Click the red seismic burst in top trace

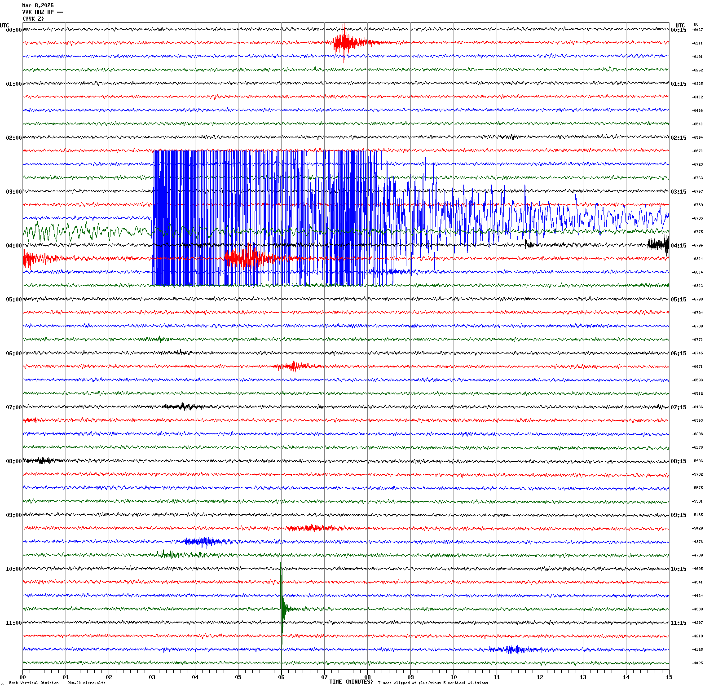(x=345, y=43)
